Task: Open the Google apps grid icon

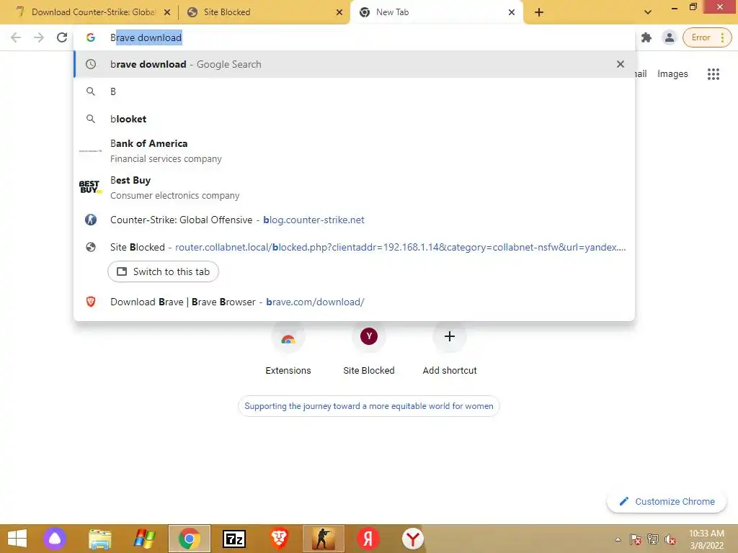Action: point(713,74)
